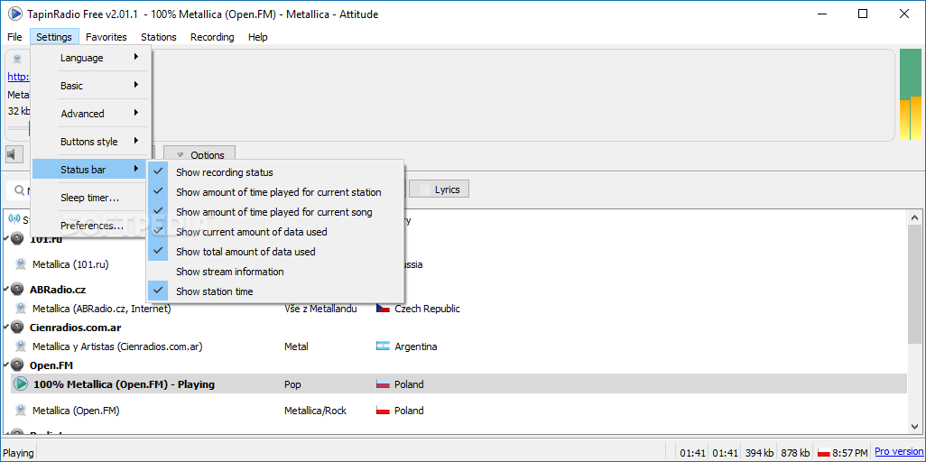Viewport: 926px width, 462px height.
Task: Collapse the 101.ru station group
Action: 6,239
